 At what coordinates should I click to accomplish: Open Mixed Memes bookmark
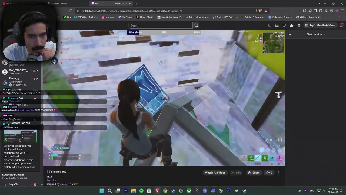[198, 17]
